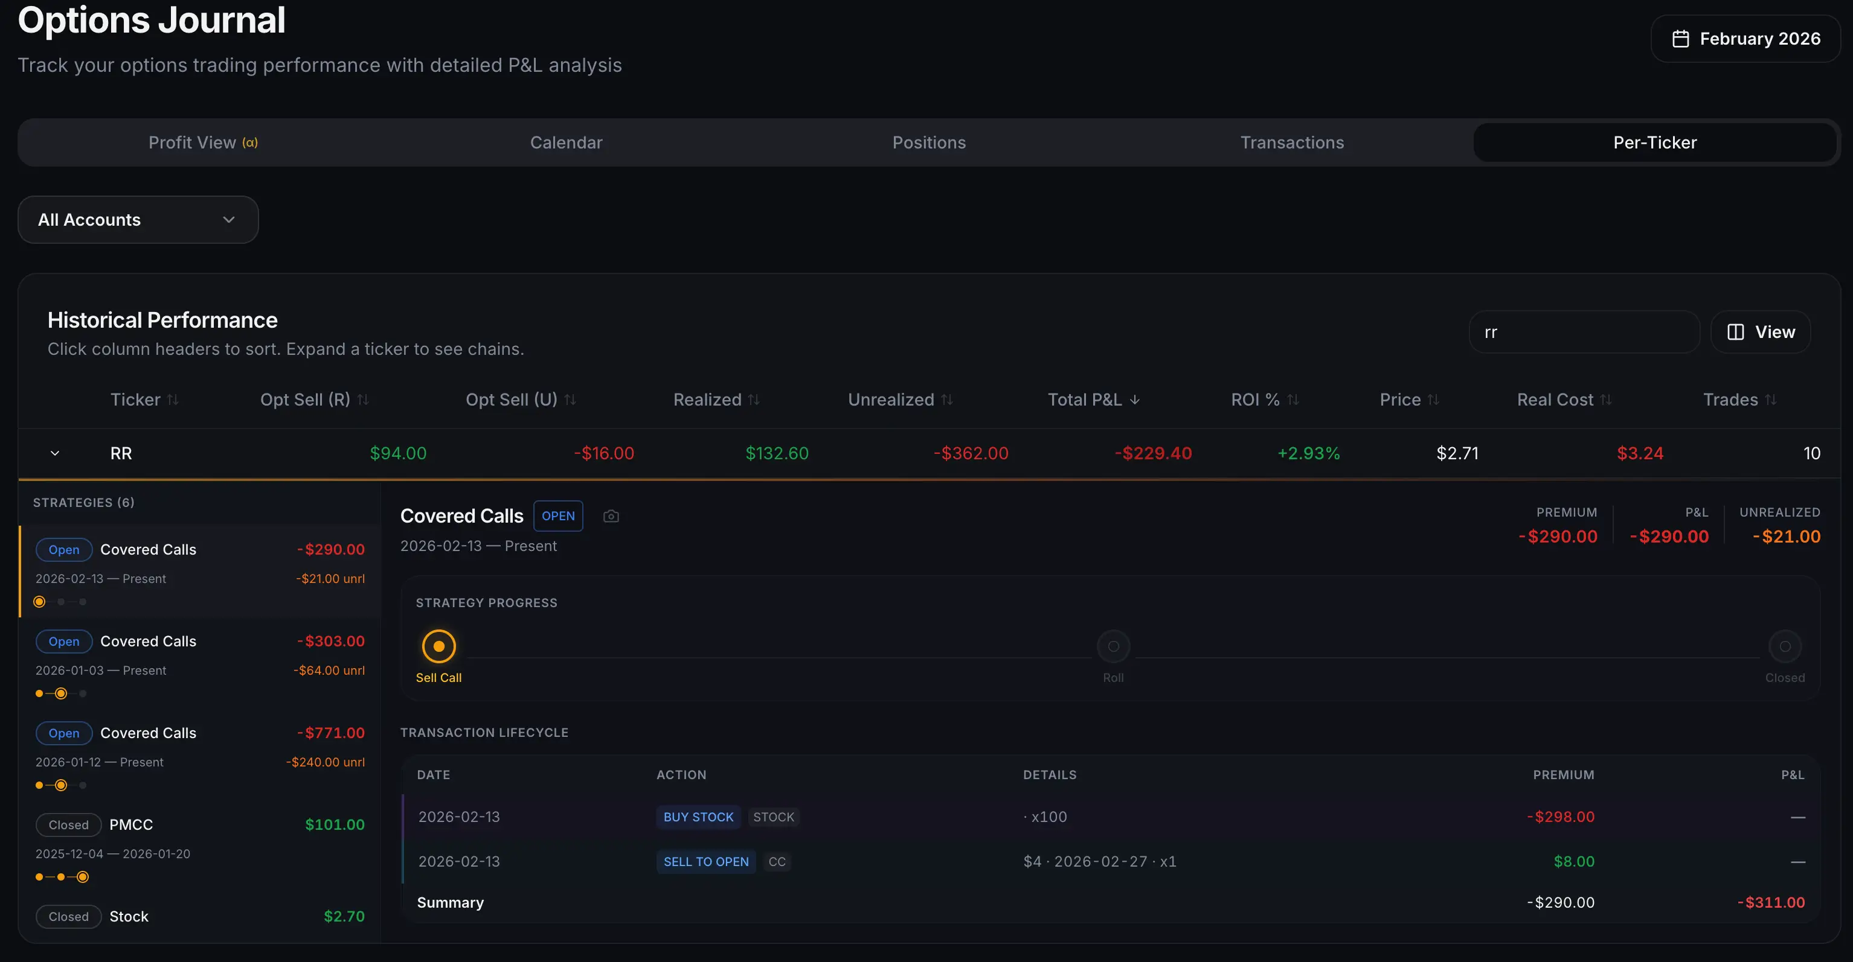1853x962 pixels.
Task: Select Covered Calls strategy started 2026-01-12
Action: pyautogui.click(x=200, y=755)
